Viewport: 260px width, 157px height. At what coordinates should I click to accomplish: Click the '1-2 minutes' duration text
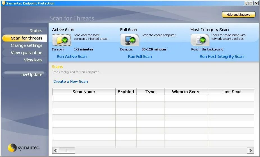pyautogui.click(x=83, y=49)
